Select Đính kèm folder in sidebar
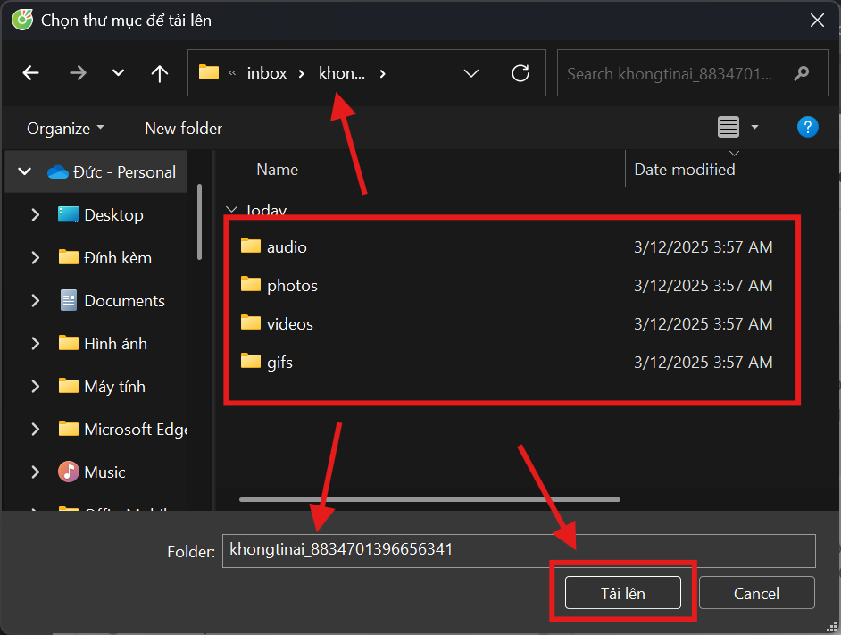The height and width of the screenshot is (635, 841). (x=118, y=257)
